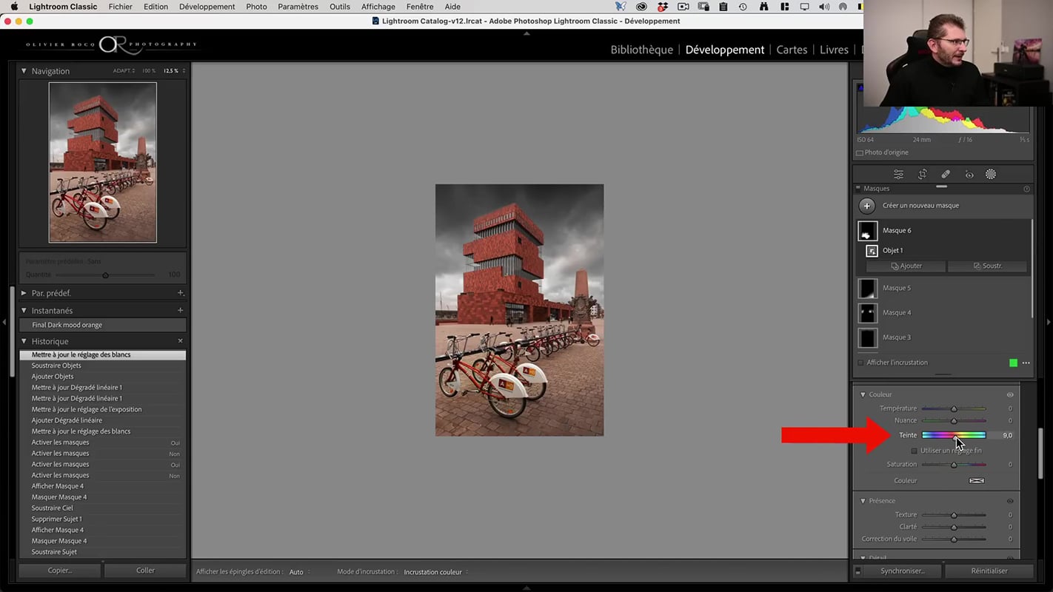Click the Copier... button
The image size is (1053, 592).
(60, 571)
